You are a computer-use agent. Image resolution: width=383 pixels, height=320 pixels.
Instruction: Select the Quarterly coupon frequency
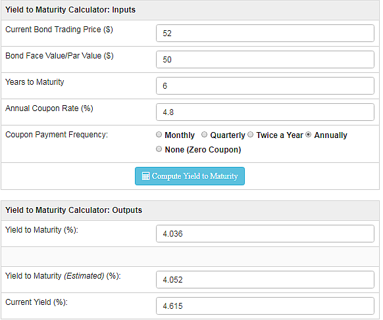click(x=204, y=135)
